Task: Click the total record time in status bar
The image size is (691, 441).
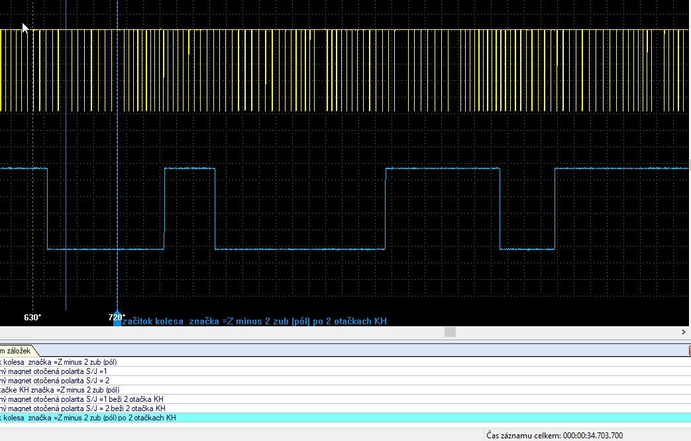Action: point(555,436)
